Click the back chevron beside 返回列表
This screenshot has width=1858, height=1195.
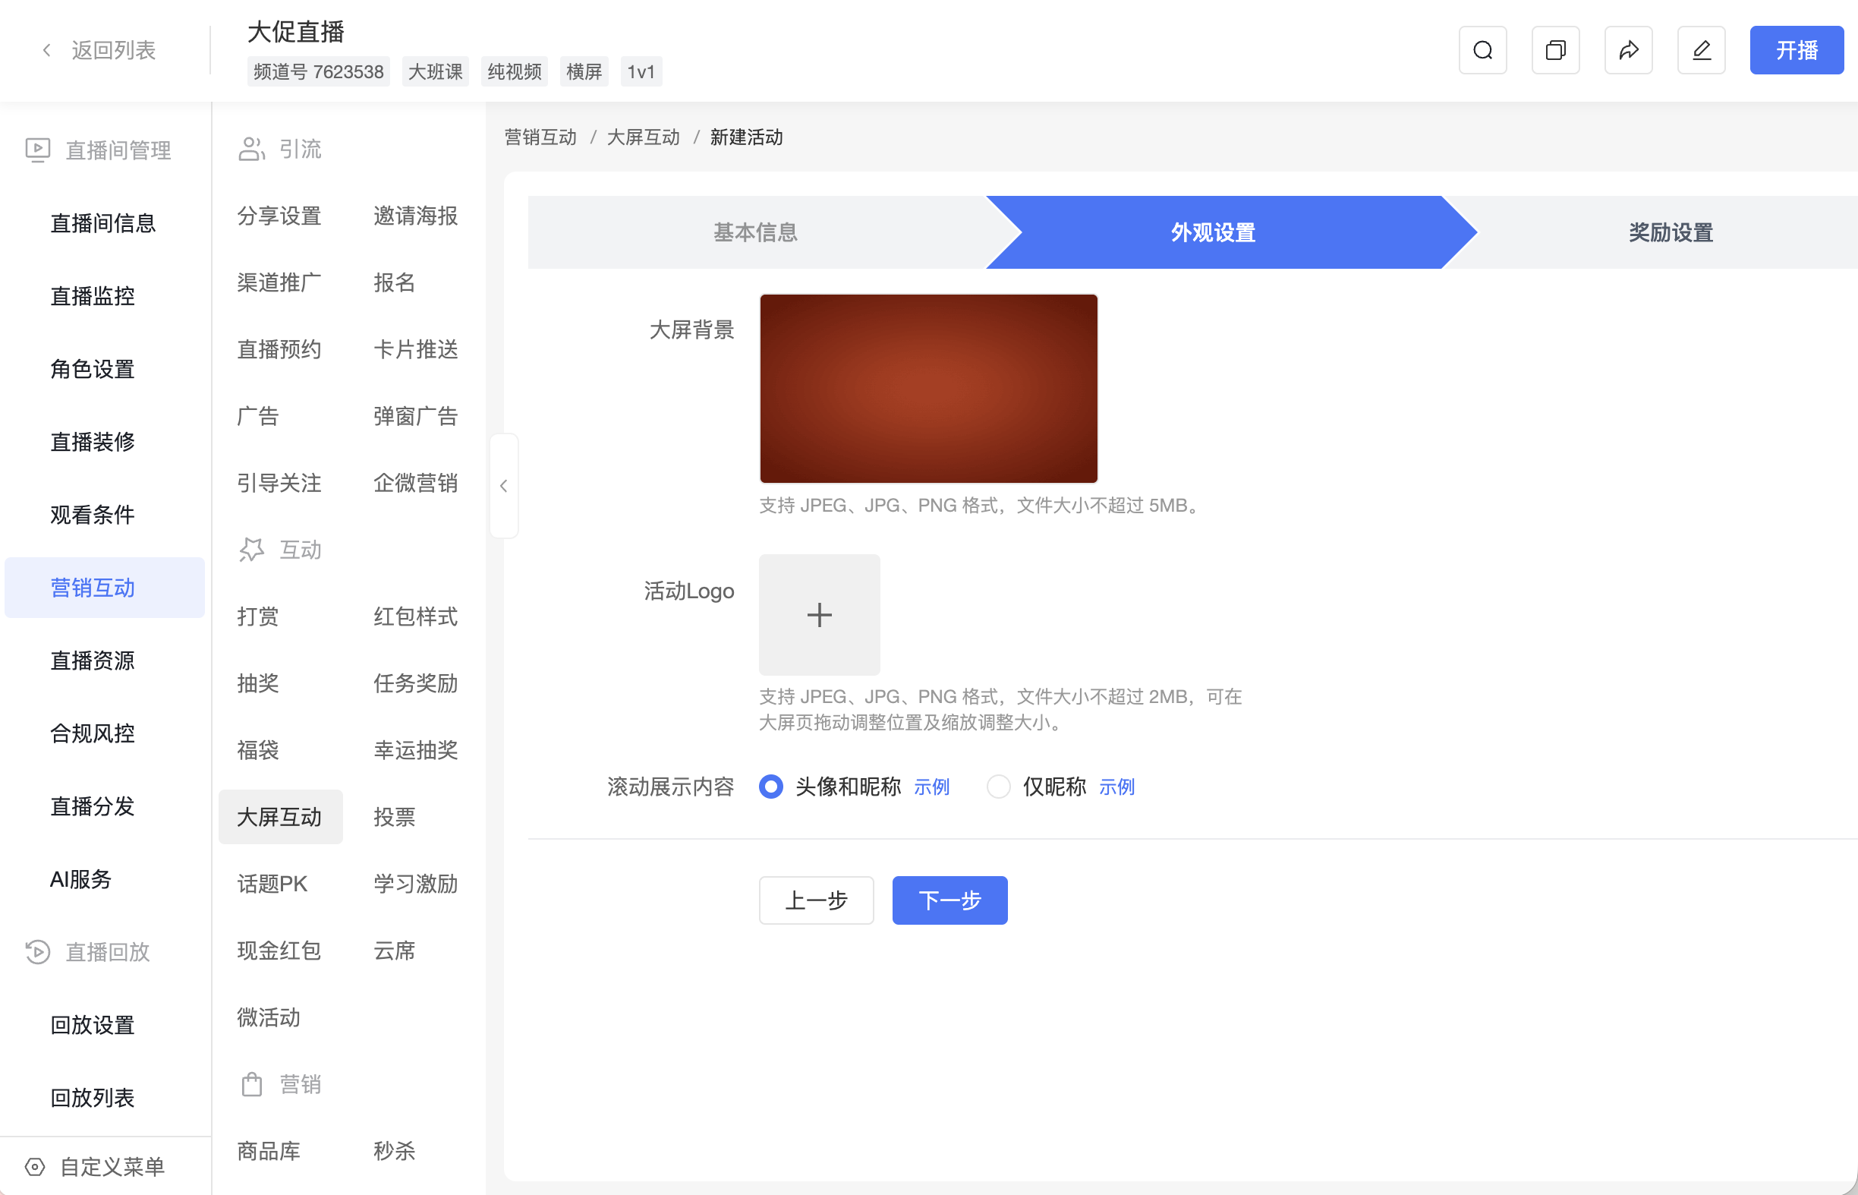click(x=46, y=50)
